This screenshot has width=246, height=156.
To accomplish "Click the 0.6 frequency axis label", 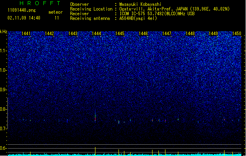I will (x=4, y=148).
